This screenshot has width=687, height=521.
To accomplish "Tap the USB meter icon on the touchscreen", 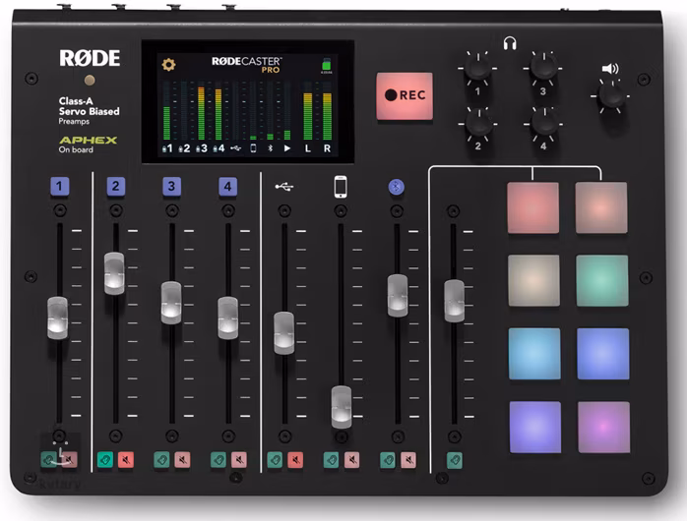I will 235,148.
